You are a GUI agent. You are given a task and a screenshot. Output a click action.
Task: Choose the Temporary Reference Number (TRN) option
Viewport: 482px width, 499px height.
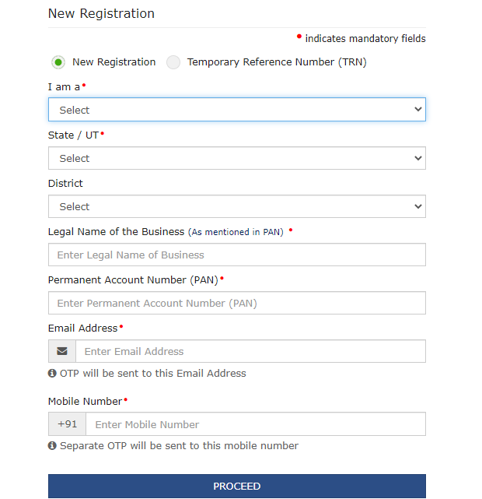[173, 62]
